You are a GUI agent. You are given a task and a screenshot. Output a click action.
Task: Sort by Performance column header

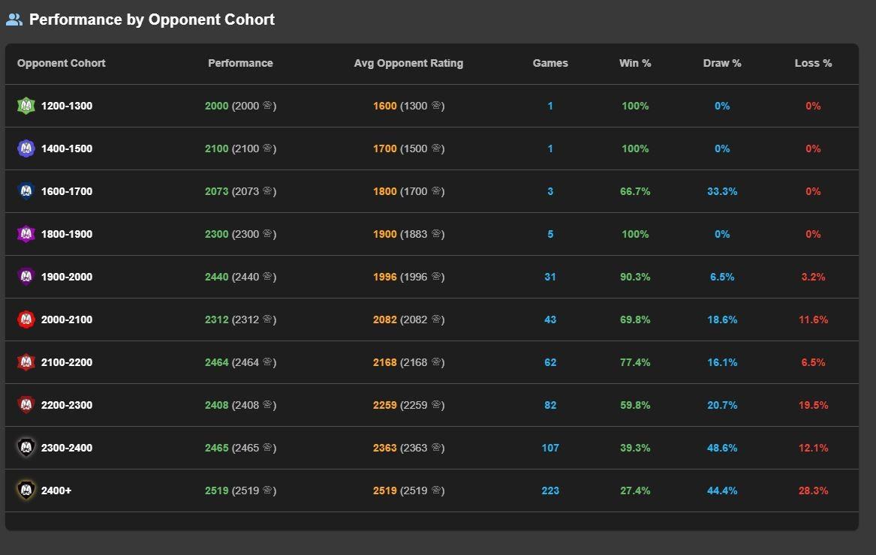tap(240, 63)
